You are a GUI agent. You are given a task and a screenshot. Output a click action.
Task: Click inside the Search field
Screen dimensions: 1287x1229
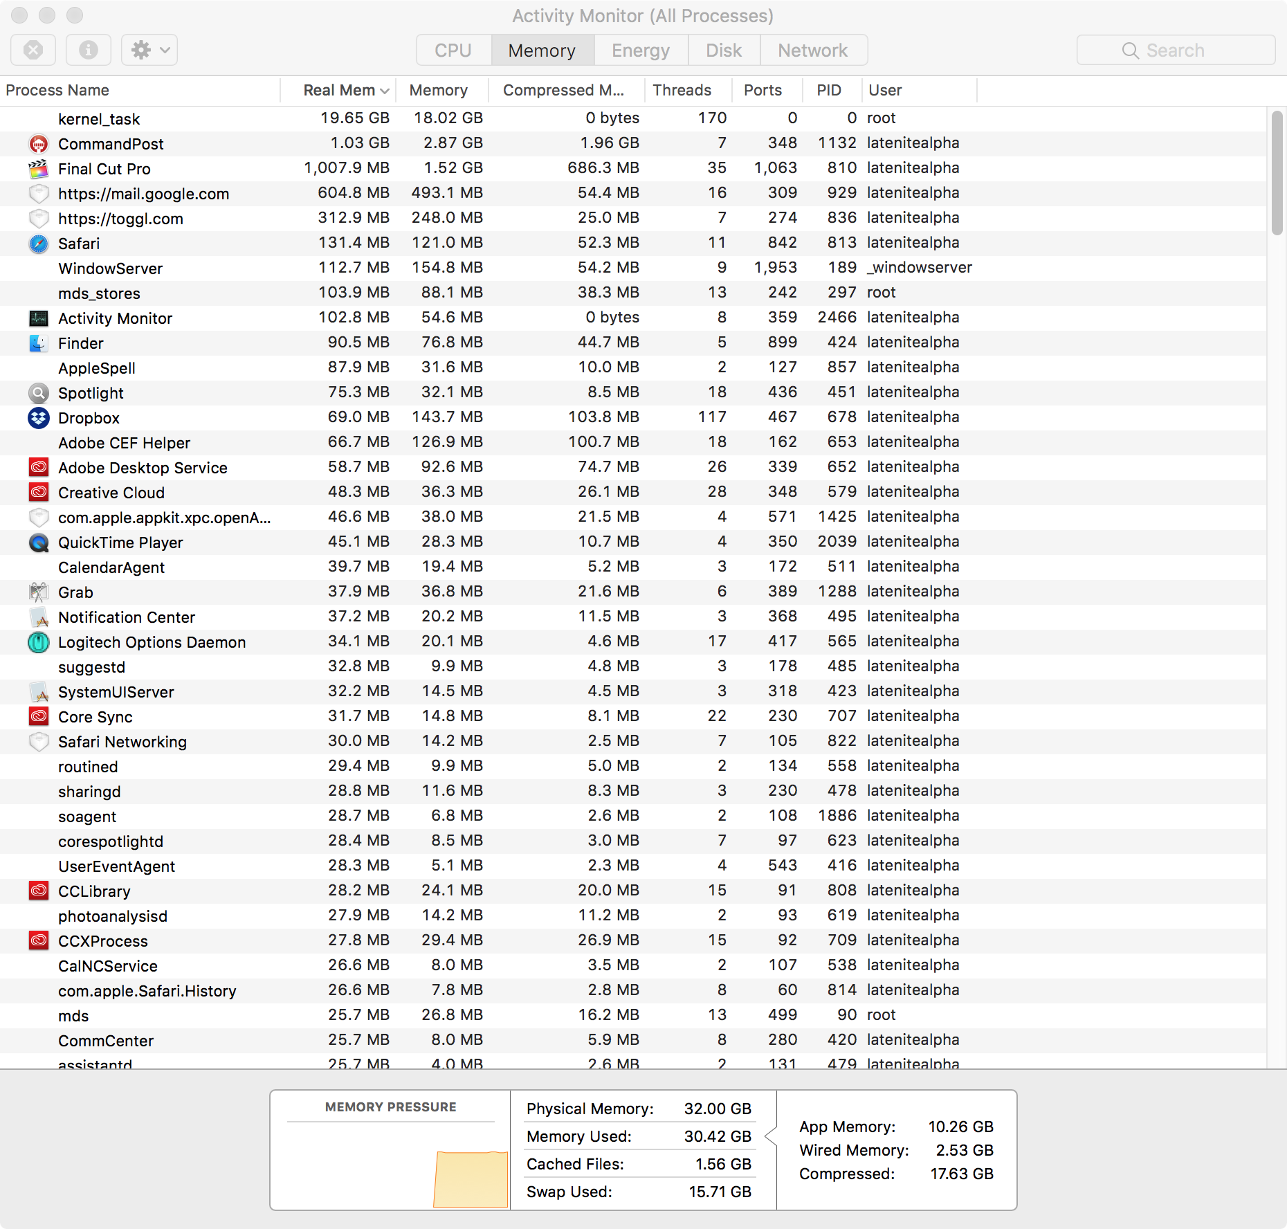pyautogui.click(x=1175, y=49)
